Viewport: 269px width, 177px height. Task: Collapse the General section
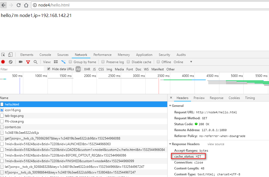point(170,106)
